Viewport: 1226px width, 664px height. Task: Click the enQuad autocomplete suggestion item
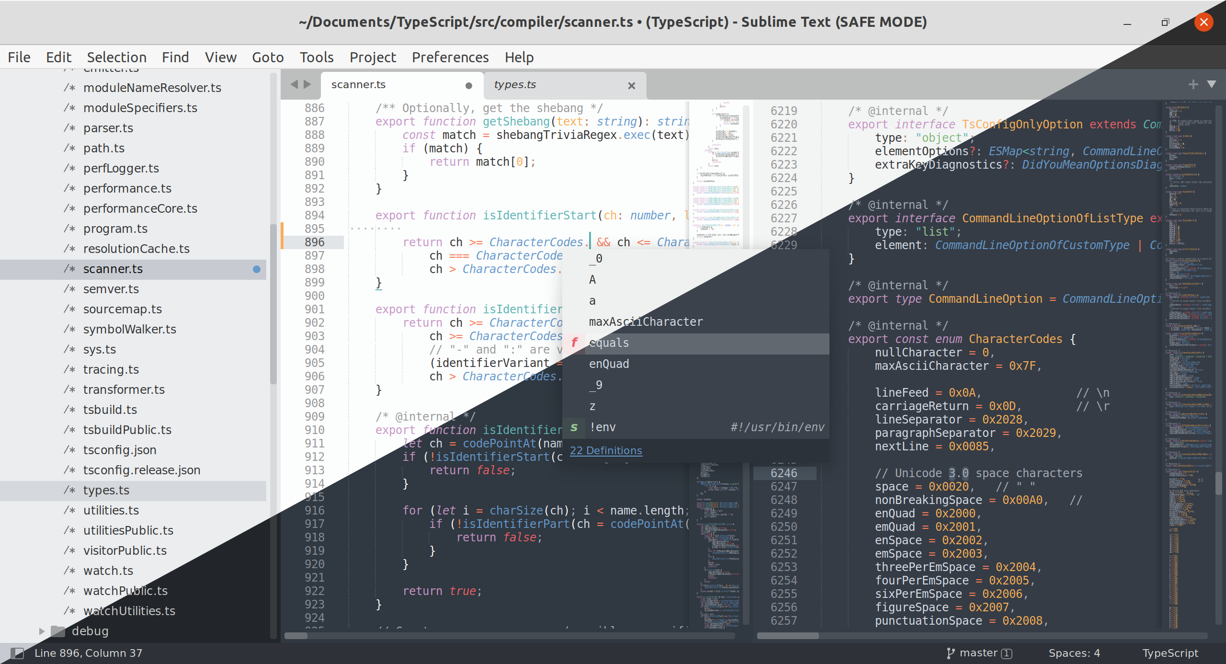609,364
